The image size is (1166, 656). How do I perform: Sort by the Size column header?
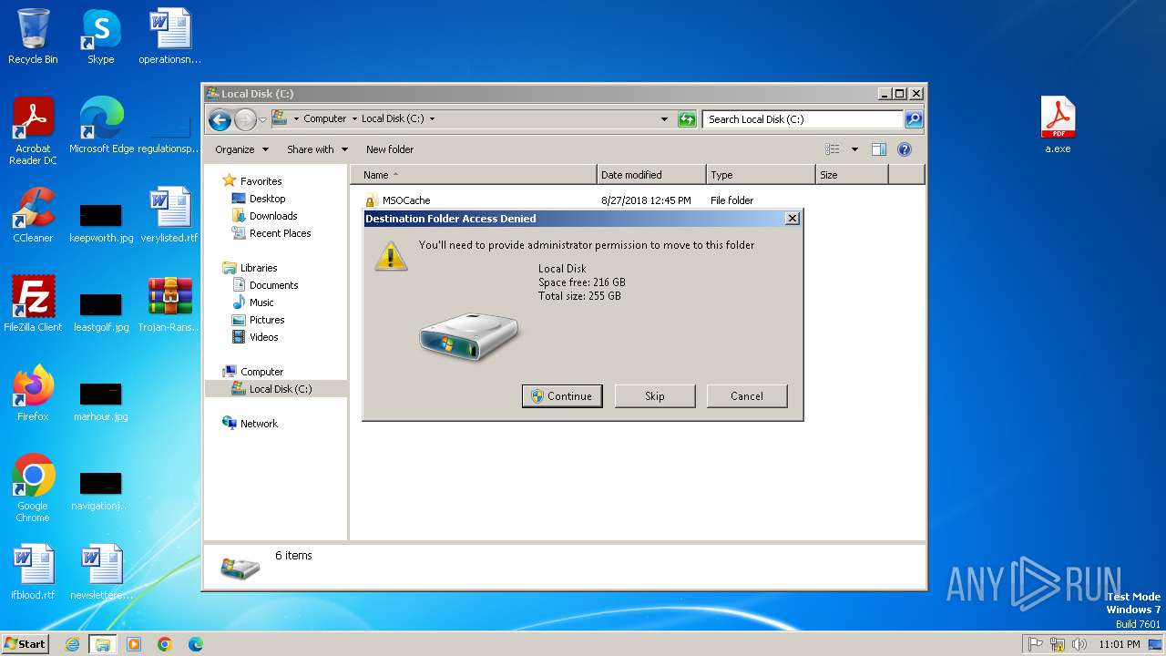(x=852, y=175)
